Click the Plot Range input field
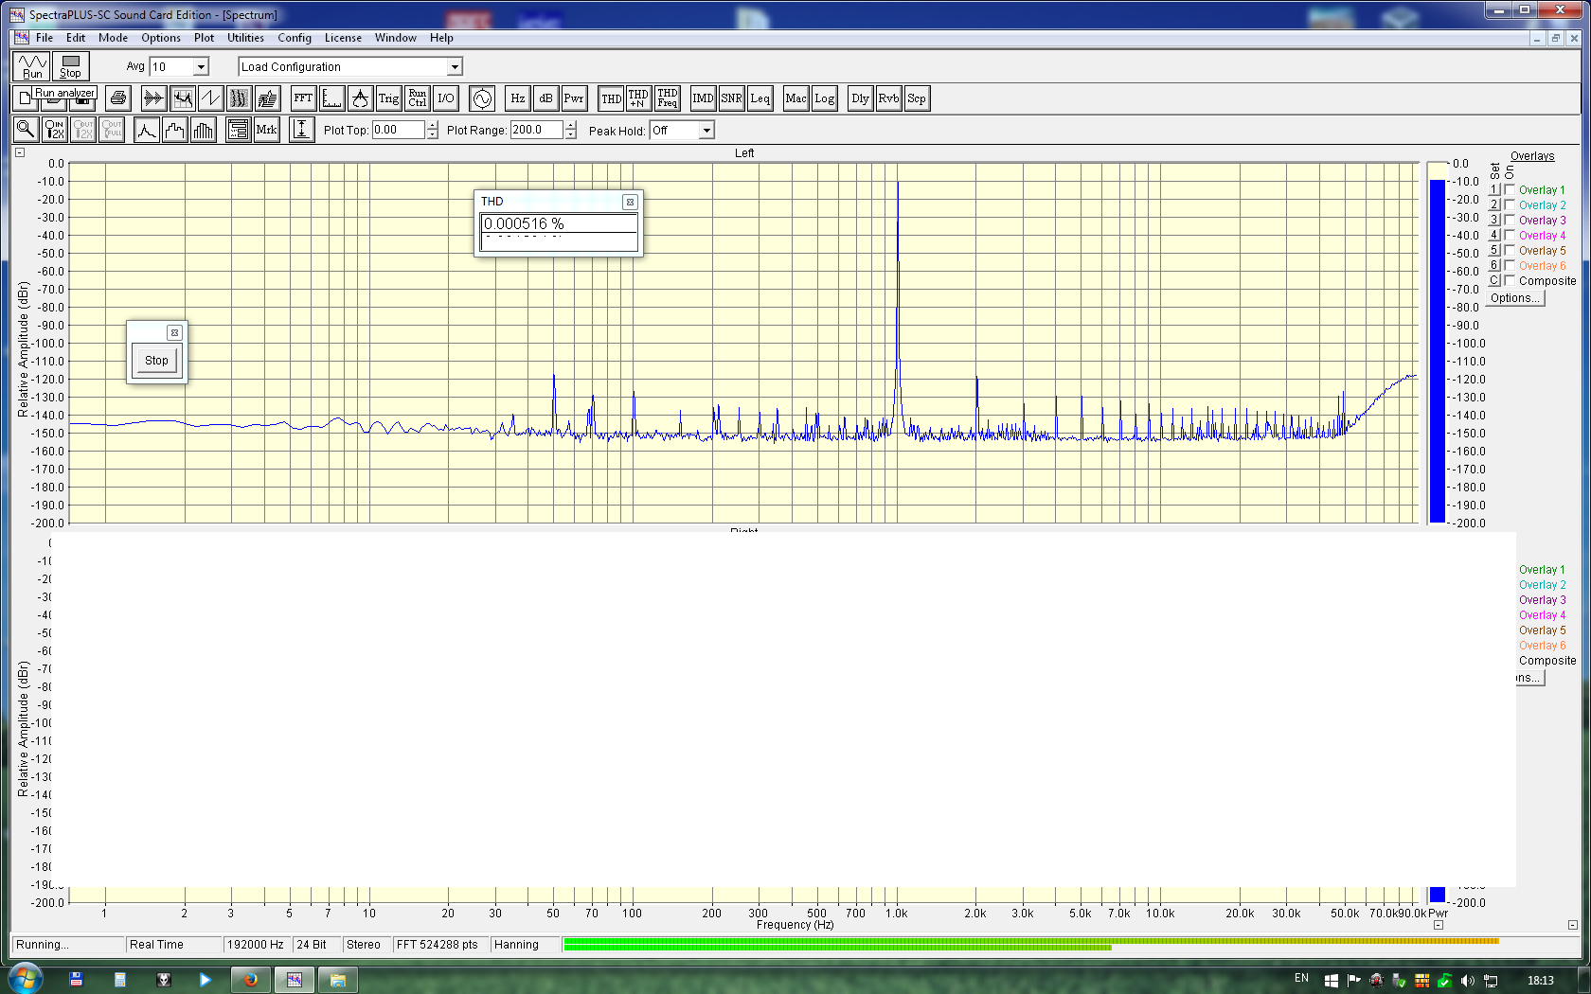The image size is (1591, 994). (x=536, y=131)
